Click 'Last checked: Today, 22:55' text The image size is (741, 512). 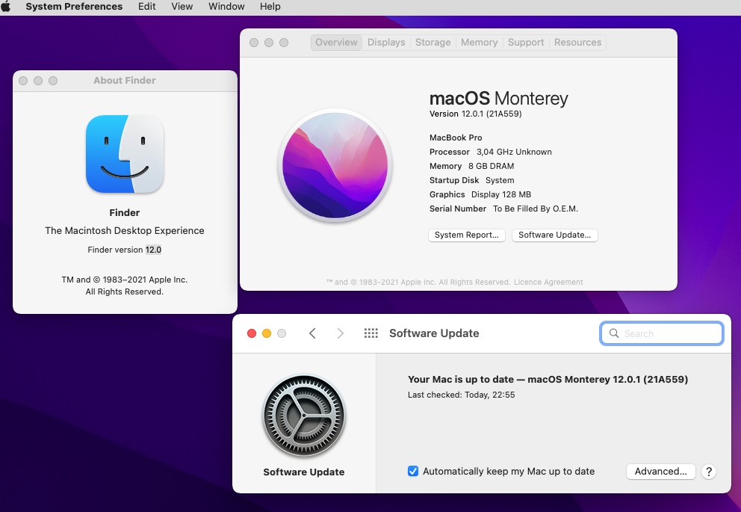461,395
